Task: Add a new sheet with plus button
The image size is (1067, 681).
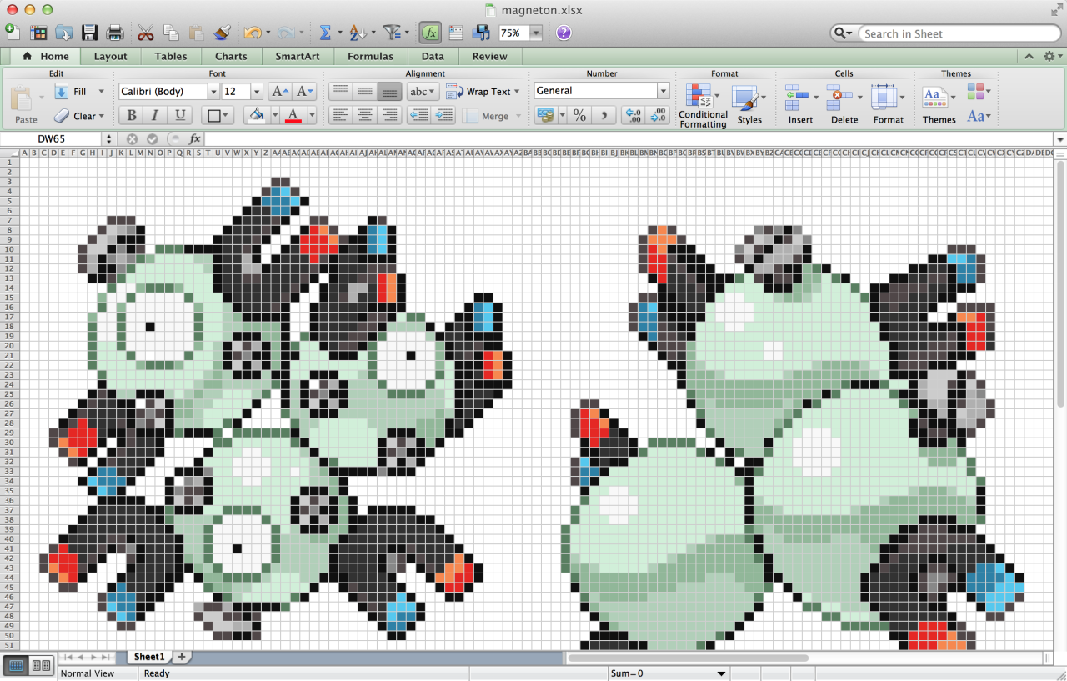Action: [x=182, y=657]
